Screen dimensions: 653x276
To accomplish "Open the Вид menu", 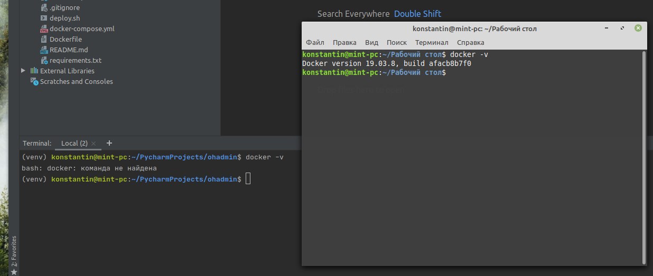I will tap(372, 42).
